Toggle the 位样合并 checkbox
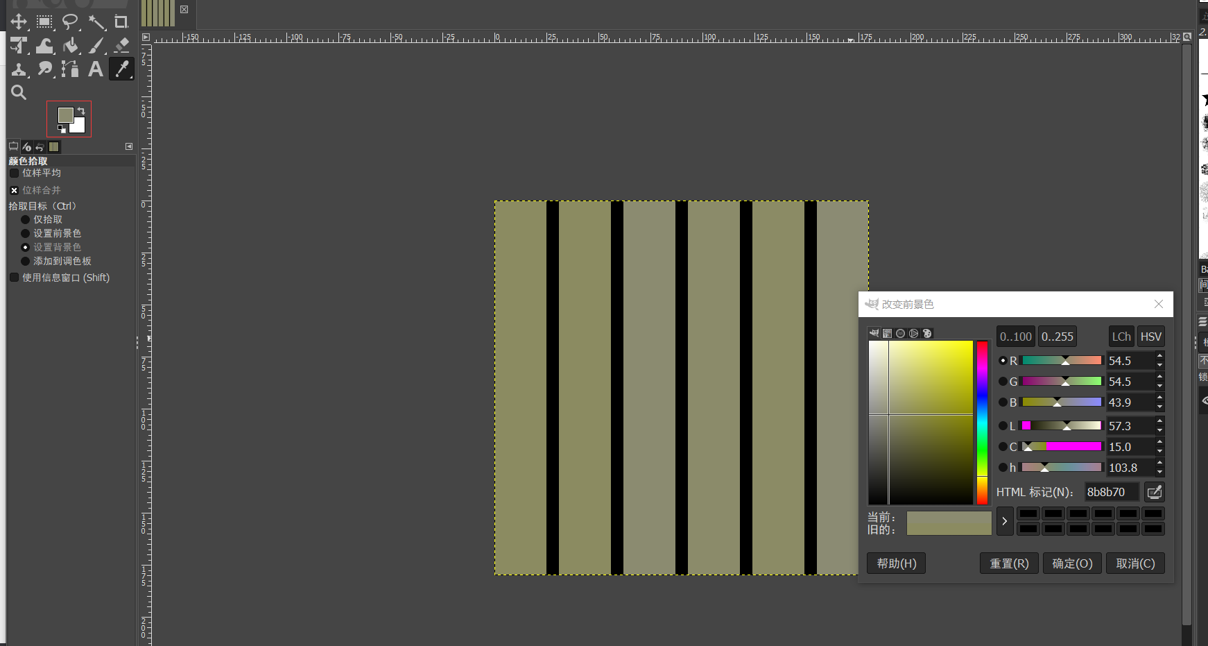Image resolution: width=1208 pixels, height=646 pixels. (14, 190)
